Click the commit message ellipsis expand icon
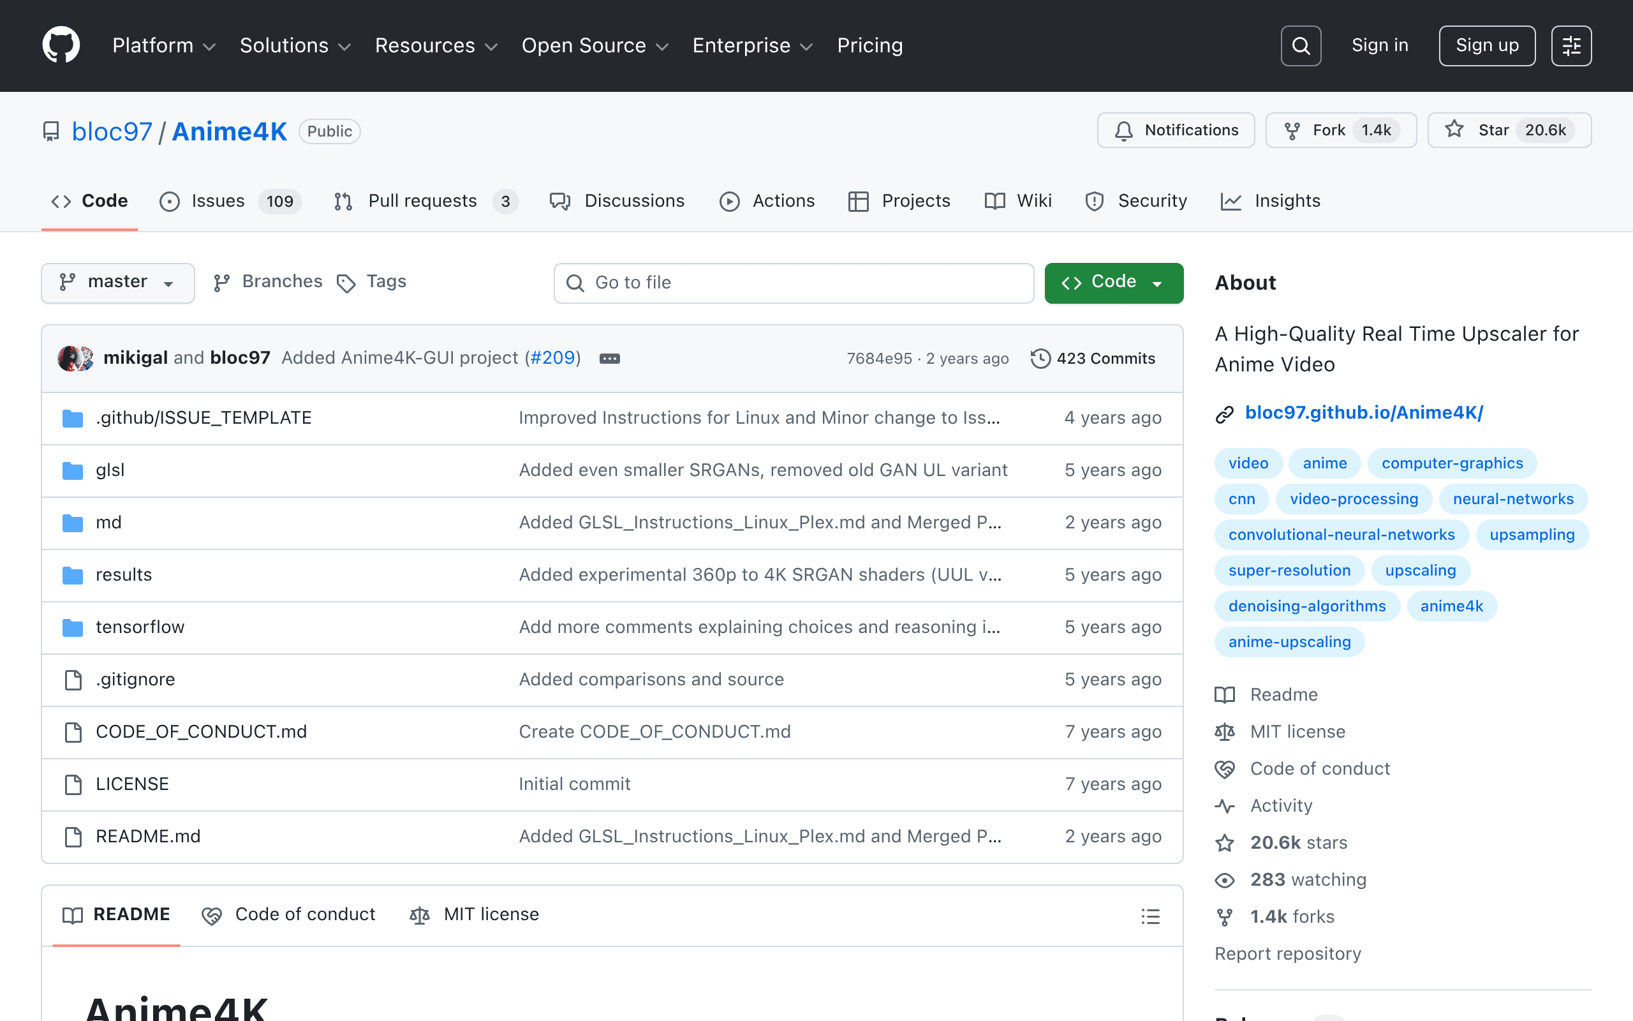Viewport: 1633px width, 1021px height. (x=609, y=359)
